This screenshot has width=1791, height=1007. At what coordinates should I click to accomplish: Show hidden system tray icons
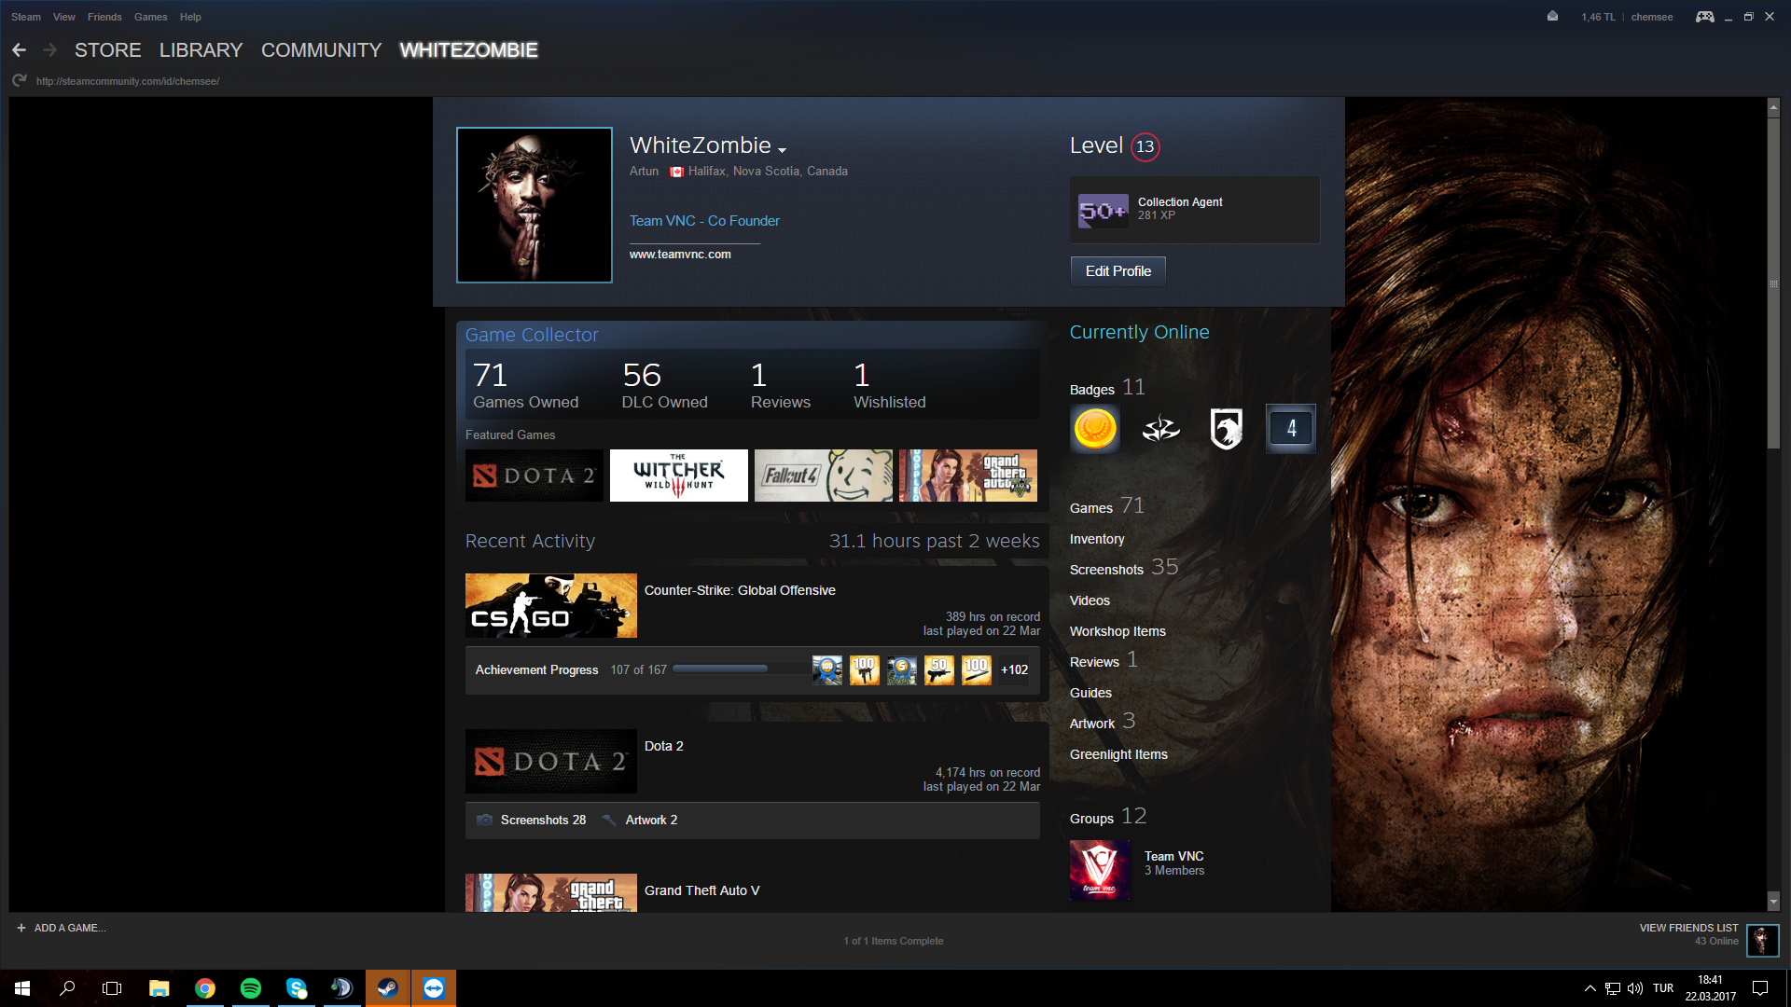pos(1590,988)
